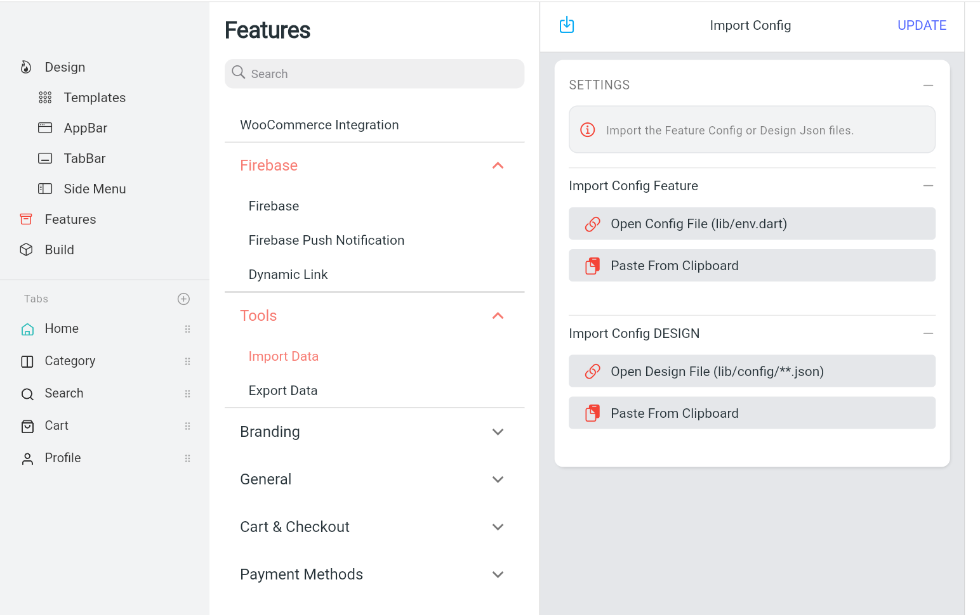Open Firebase Push Notification item

326,240
